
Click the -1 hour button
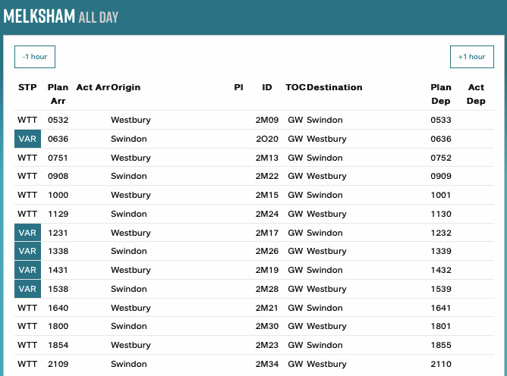pos(35,57)
